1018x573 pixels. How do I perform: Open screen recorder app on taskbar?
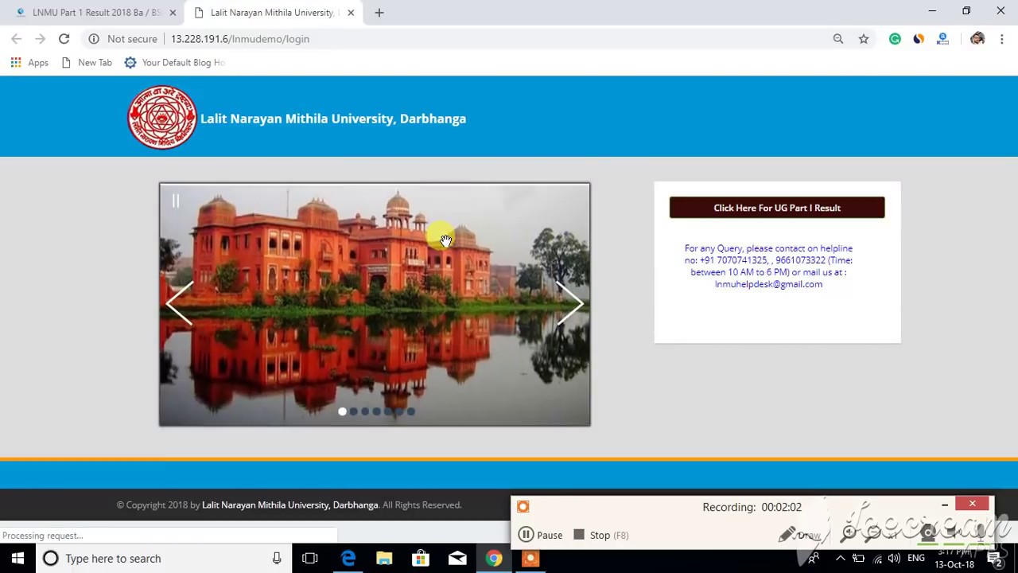(x=530, y=559)
